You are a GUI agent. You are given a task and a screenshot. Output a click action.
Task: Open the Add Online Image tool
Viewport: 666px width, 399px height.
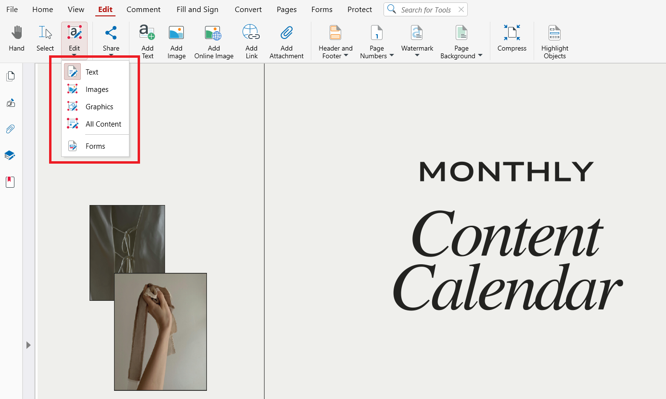pos(213,34)
